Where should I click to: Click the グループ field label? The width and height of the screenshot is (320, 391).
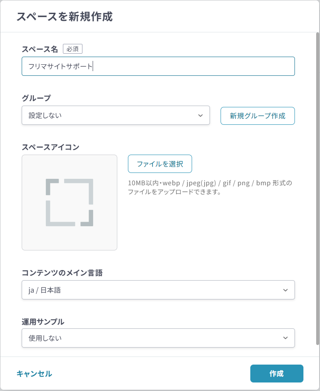tap(36, 98)
